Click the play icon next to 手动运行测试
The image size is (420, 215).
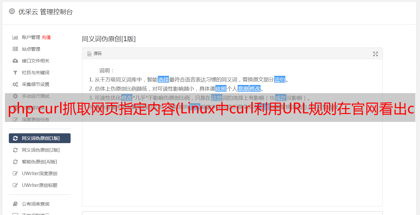(15, 96)
